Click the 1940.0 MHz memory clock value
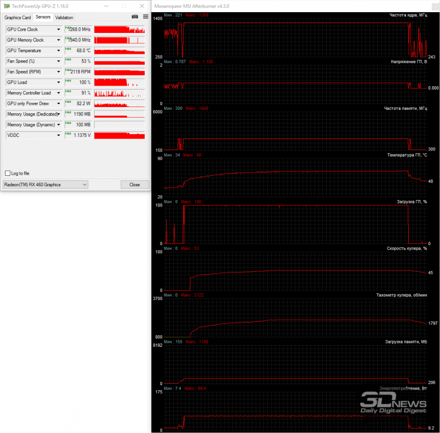440x433 pixels. (78, 40)
